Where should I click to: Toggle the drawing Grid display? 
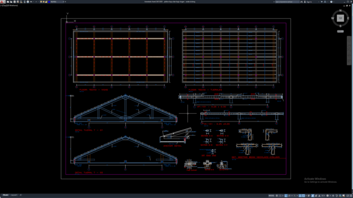pos(277,196)
